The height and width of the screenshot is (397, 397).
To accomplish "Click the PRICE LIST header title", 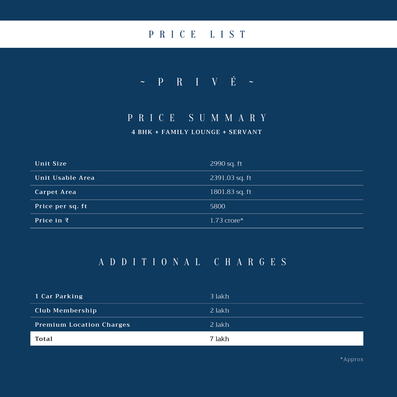I will point(197,34).
